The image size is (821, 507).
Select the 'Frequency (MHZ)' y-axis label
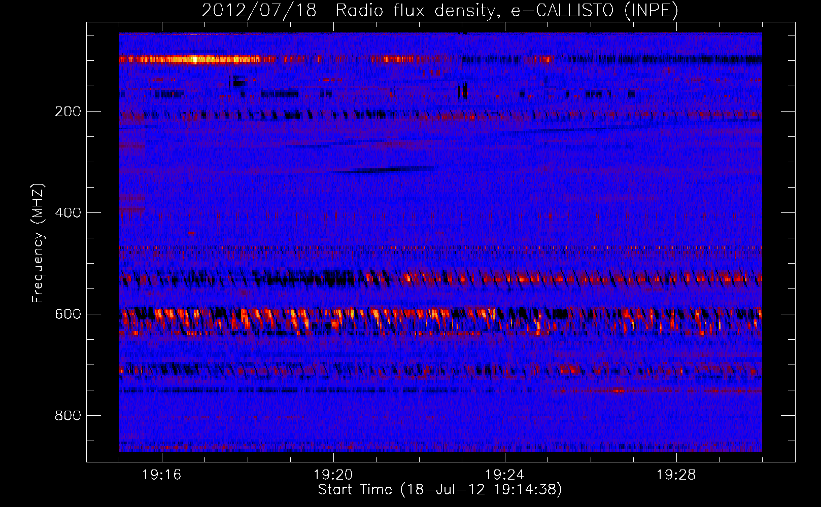39,243
